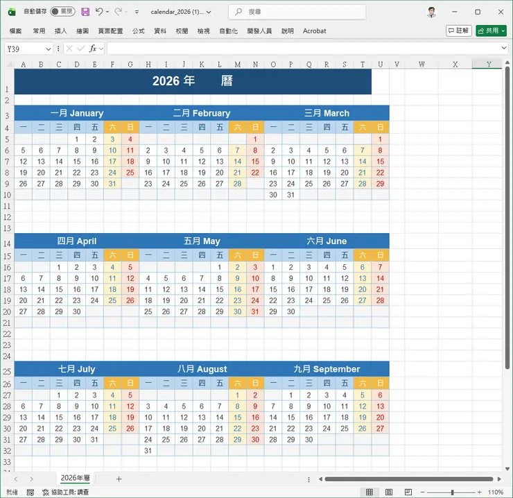This screenshot has width=513, height=498.
Task: Click into the formula bar input
Action: pos(303,49)
